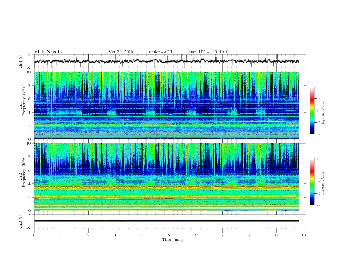Click the "station=ATH" header label

point(160,52)
